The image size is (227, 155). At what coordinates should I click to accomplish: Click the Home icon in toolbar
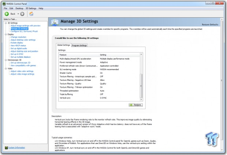[x=31, y=14]
